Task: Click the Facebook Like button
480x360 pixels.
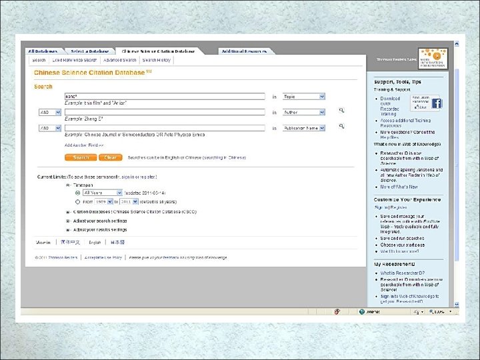Action: (x=420, y=107)
